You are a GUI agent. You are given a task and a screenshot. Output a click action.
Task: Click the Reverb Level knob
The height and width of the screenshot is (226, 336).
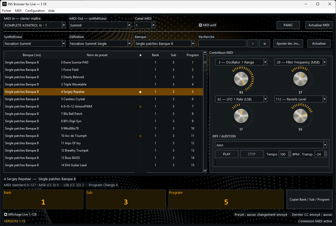[x=300, y=116]
